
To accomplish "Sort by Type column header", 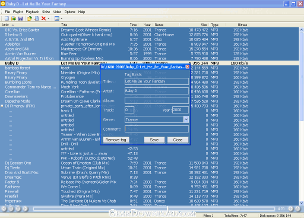I will (x=217, y=25).
